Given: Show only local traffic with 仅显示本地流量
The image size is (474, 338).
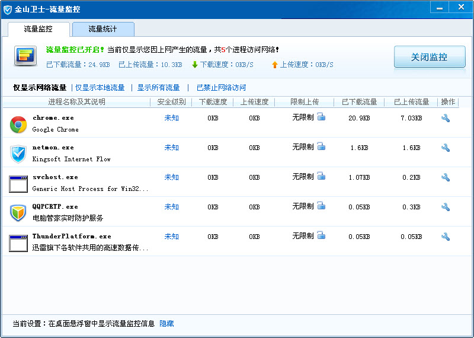Looking at the screenshot, I should point(100,88).
